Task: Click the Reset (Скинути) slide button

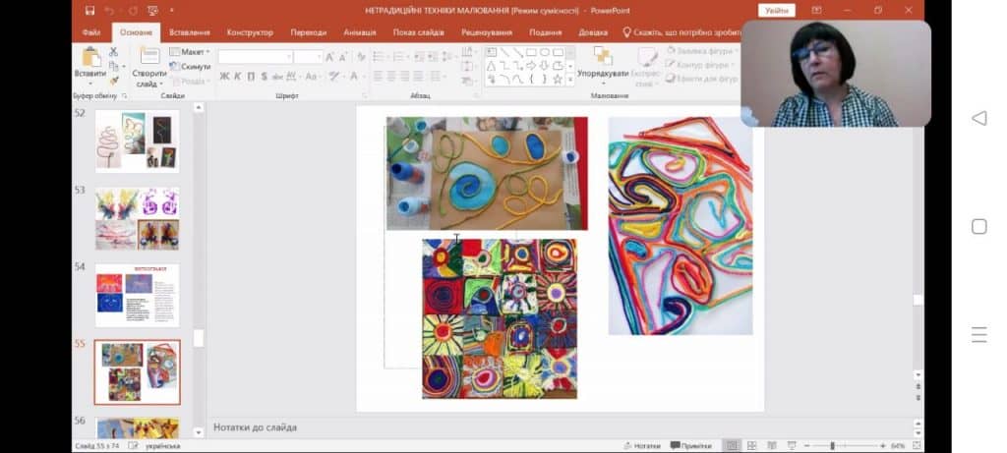Action: [190, 66]
